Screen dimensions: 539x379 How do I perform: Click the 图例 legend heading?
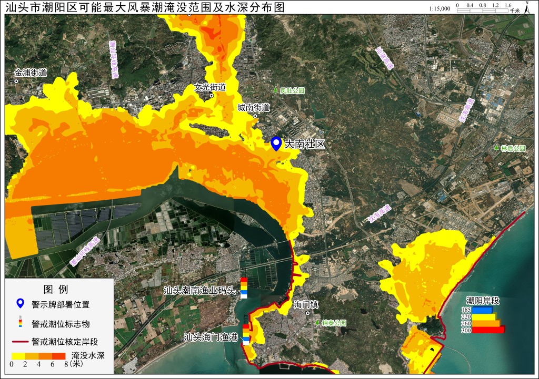pos(56,290)
